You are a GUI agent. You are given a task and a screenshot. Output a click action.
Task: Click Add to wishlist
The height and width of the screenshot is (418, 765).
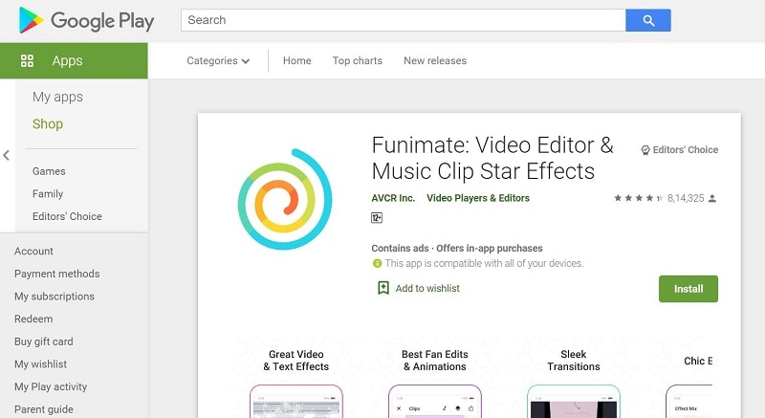pos(427,288)
